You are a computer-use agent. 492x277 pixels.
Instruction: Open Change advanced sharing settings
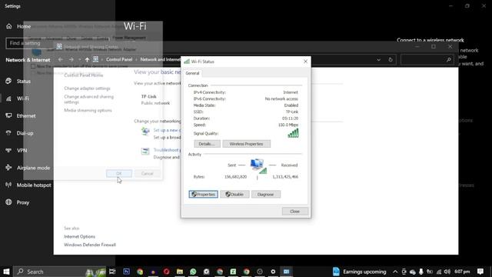click(x=89, y=99)
